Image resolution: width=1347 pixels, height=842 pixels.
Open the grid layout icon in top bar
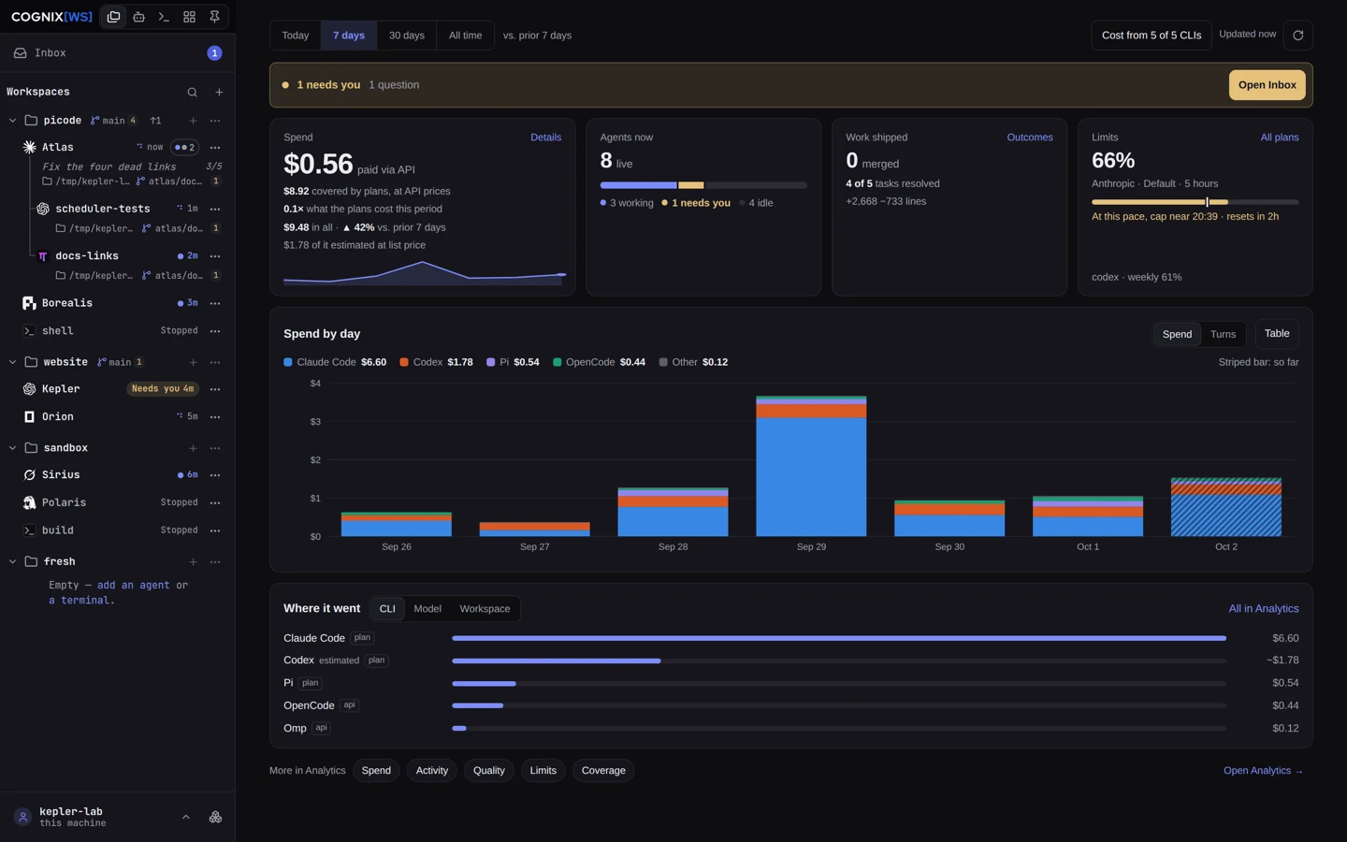pos(189,17)
